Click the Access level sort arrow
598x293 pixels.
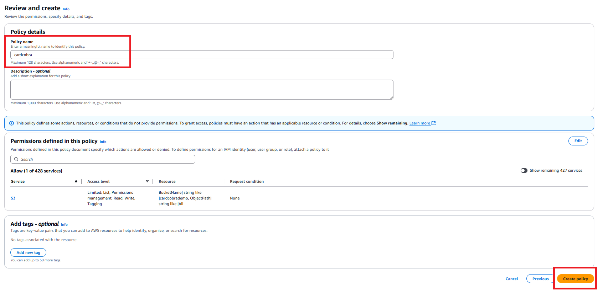coord(147,181)
